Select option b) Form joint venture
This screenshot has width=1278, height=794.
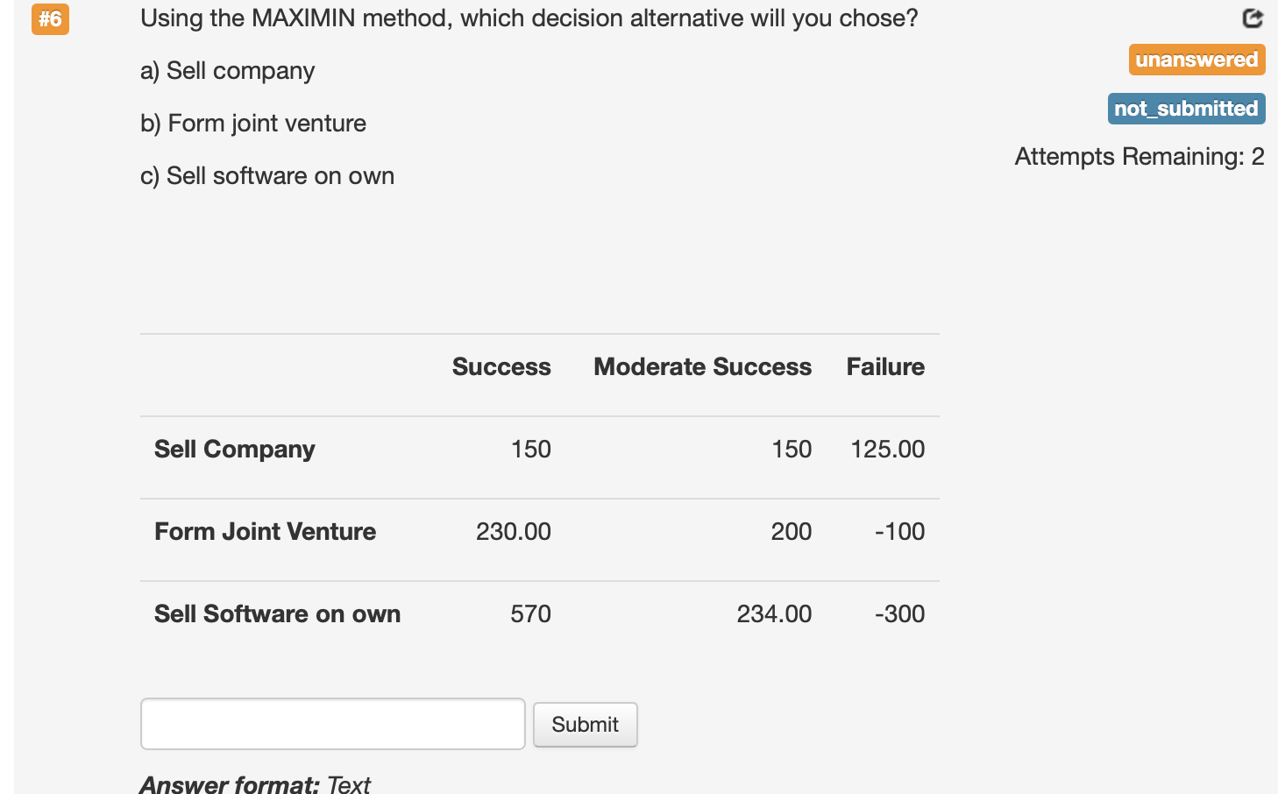252,124
